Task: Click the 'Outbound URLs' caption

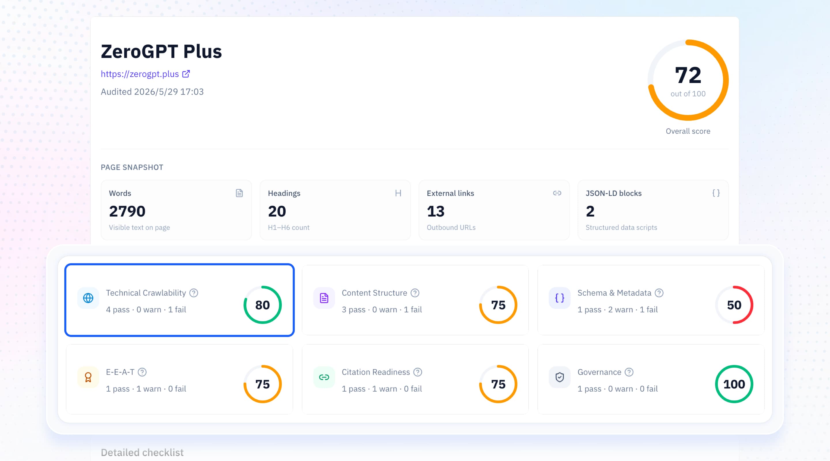Action: pyautogui.click(x=451, y=227)
